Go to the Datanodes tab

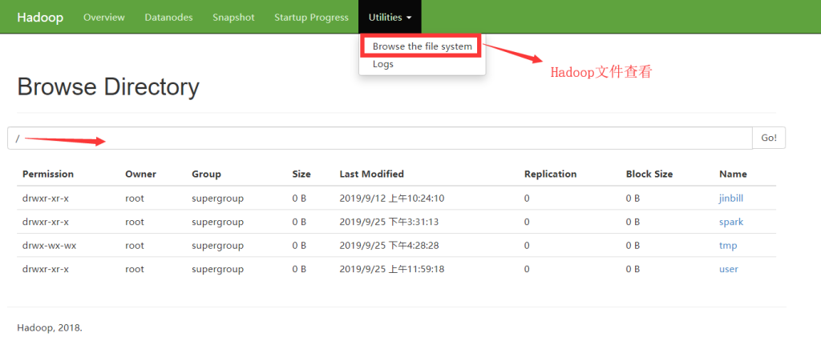pos(168,18)
